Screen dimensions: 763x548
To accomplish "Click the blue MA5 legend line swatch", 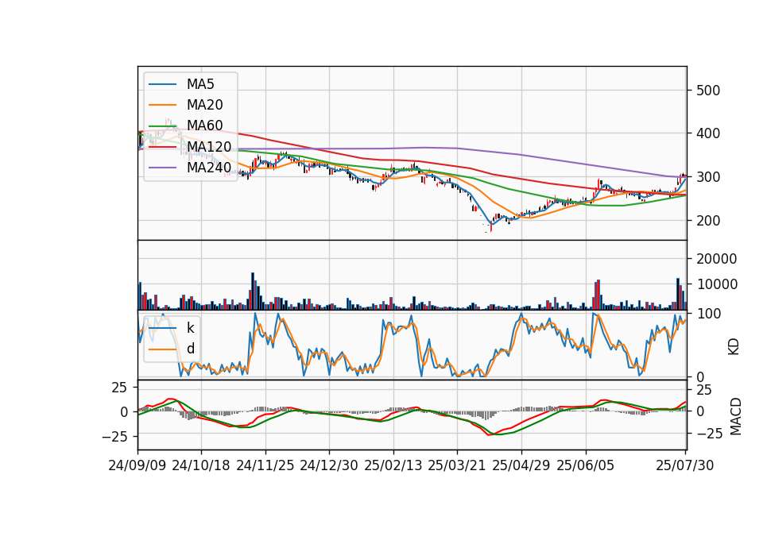I will pos(162,84).
